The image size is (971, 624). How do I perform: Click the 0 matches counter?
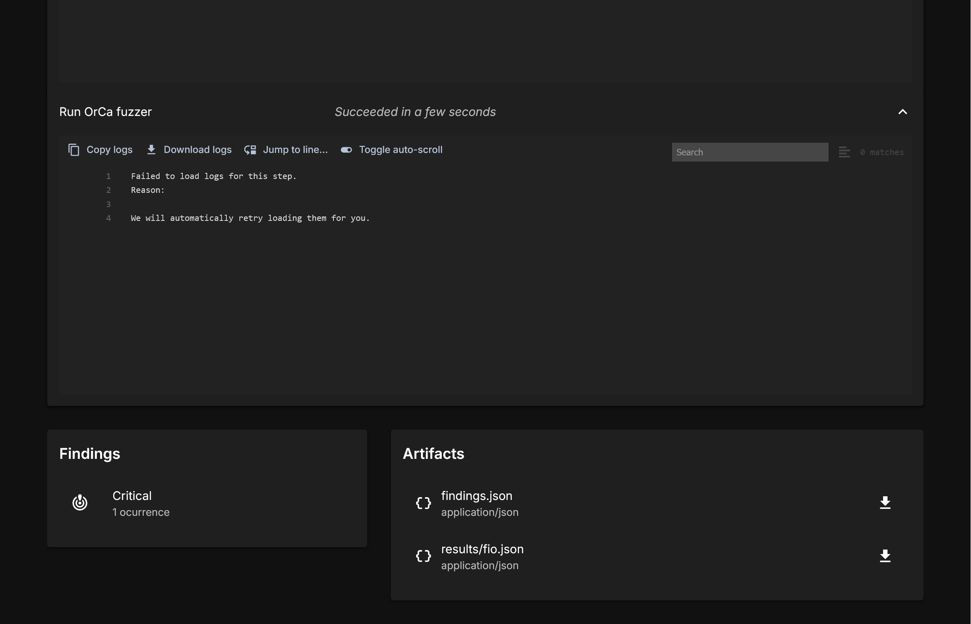tap(882, 152)
